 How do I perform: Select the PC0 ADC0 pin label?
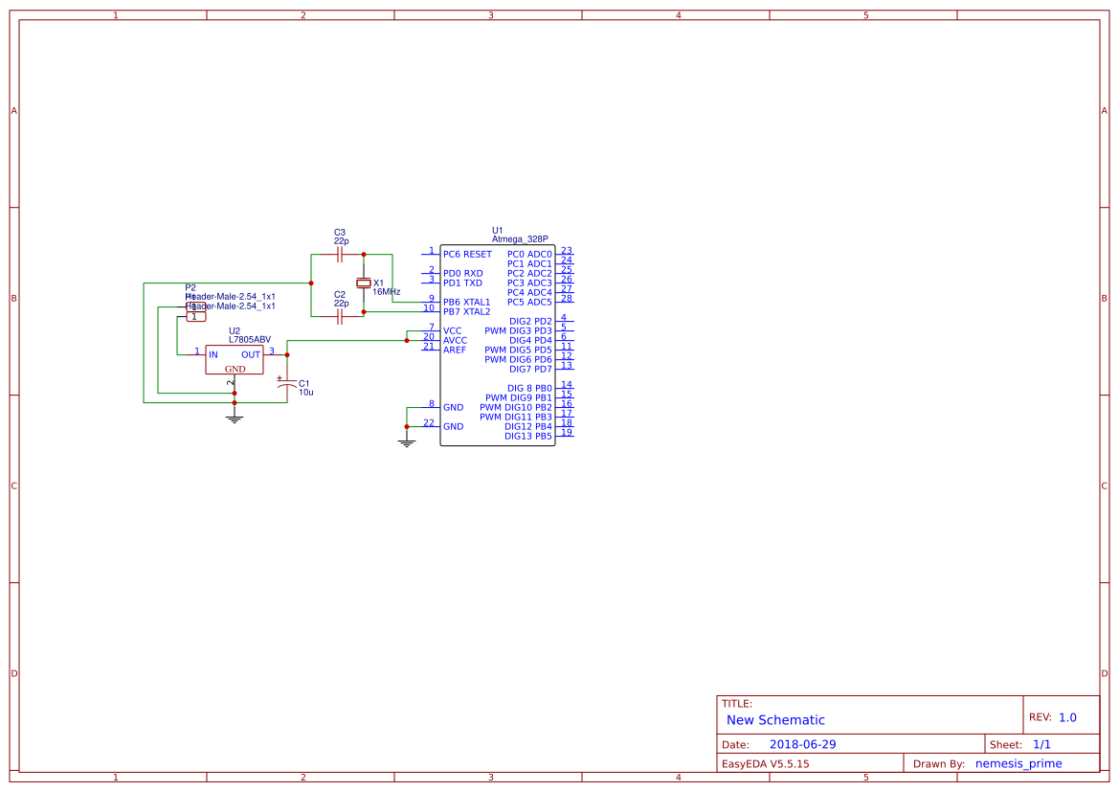point(529,255)
